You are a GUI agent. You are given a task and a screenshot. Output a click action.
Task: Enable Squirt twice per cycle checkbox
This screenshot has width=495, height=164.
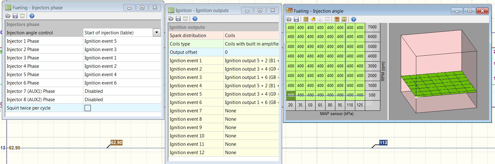pyautogui.click(x=88, y=108)
